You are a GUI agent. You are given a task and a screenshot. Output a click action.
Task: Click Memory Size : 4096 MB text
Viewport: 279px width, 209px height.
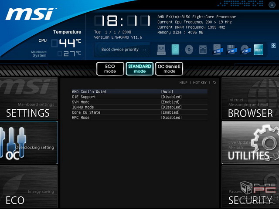coord(180,32)
